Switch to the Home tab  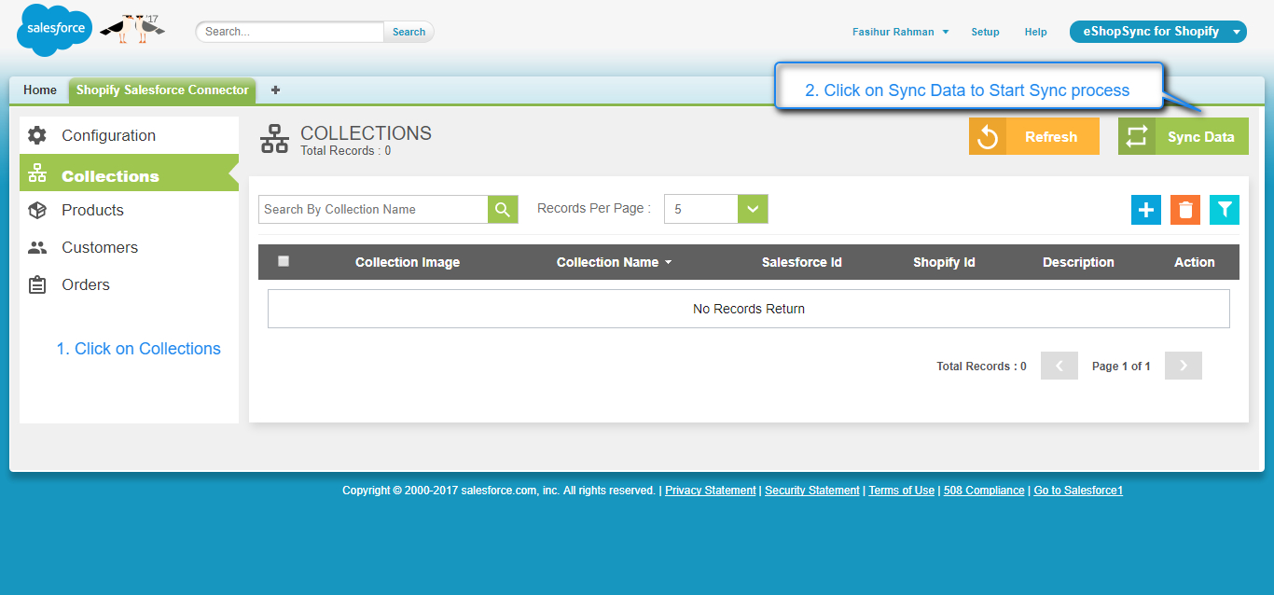point(40,90)
